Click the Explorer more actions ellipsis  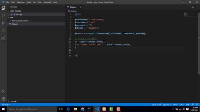pos(62,7)
